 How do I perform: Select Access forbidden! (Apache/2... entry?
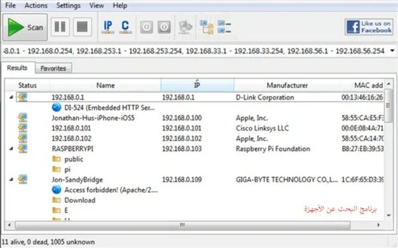pos(111,190)
